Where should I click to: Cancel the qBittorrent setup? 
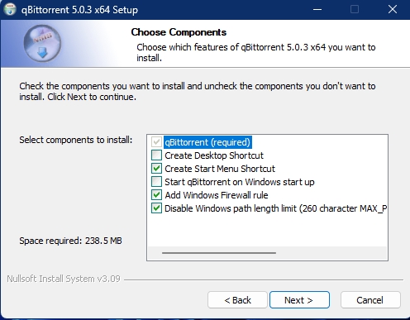[x=370, y=300]
